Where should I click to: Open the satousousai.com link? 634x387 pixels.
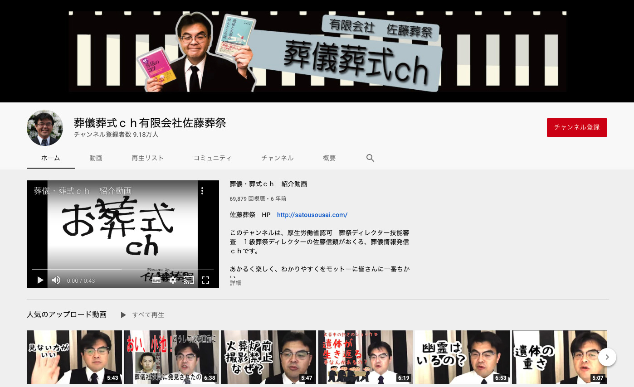point(312,215)
